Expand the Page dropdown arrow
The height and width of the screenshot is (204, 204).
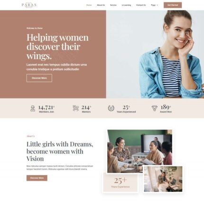[157, 5]
